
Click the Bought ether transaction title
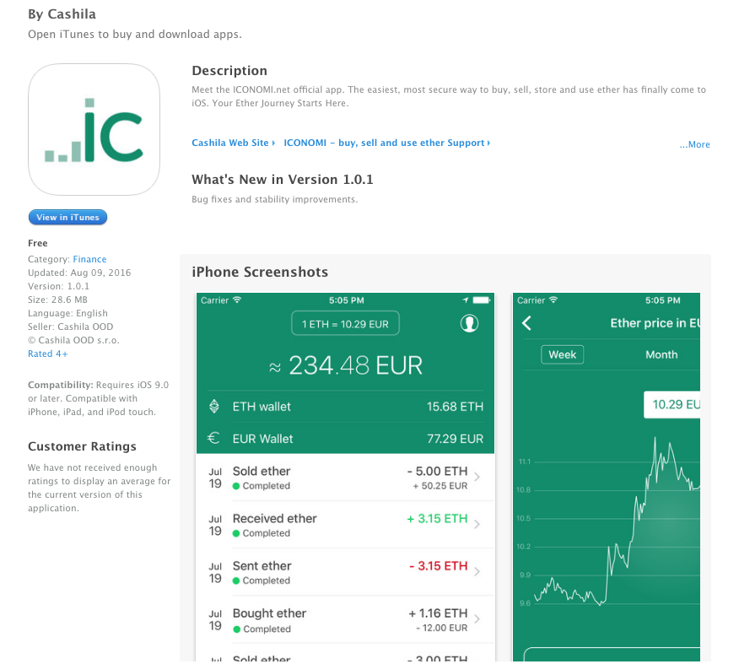click(x=270, y=613)
